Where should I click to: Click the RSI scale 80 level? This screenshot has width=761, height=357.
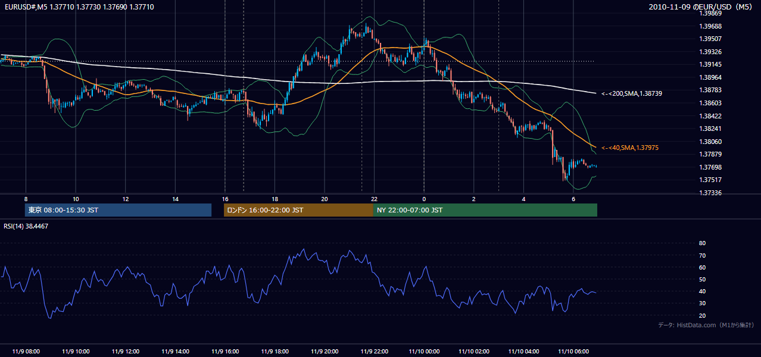pos(702,243)
